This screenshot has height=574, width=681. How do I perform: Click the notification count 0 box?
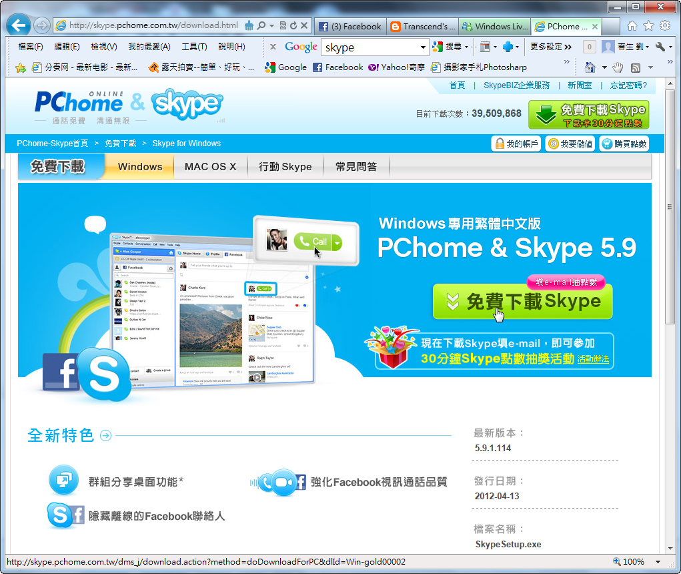590,47
